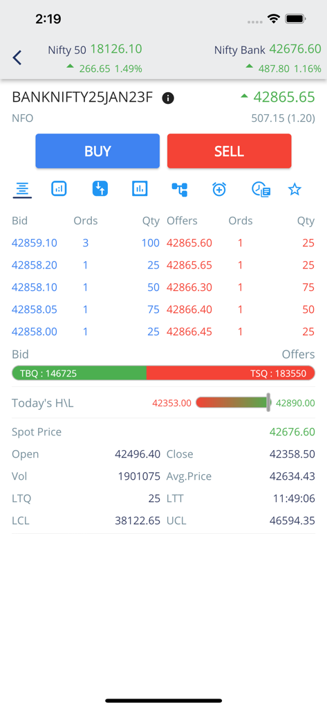Tap the offer quantity 75 cell
The width and height of the screenshot is (327, 709).
click(x=308, y=287)
